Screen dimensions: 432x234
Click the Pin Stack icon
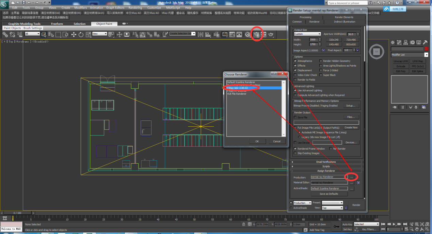(x=394, y=107)
